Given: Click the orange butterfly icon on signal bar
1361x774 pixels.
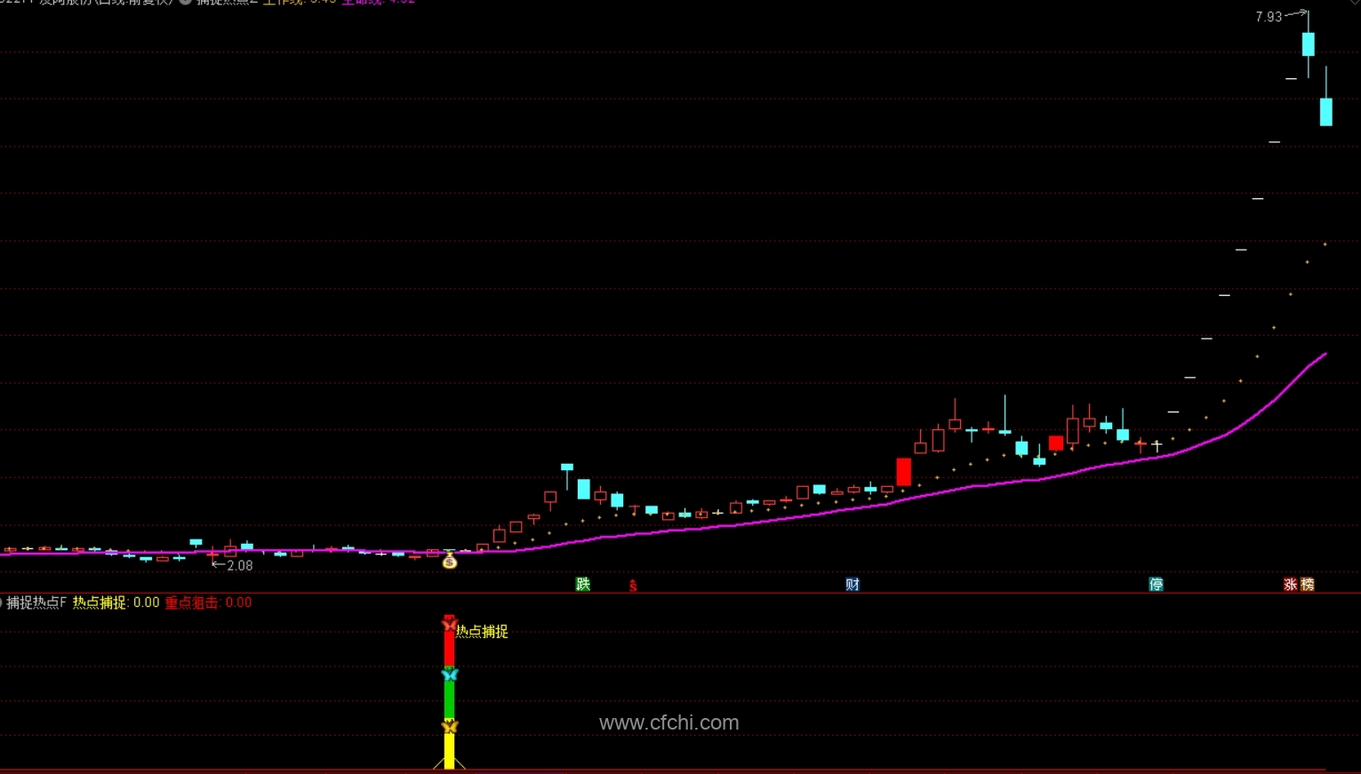Looking at the screenshot, I should point(450,726).
